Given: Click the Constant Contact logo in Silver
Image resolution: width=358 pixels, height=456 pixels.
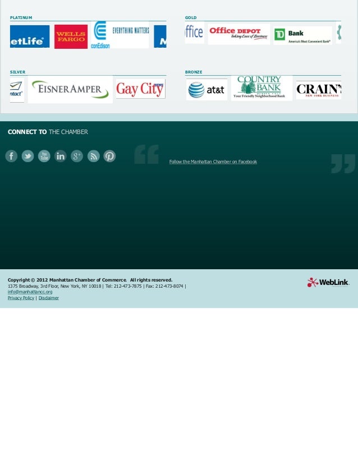Looking at the screenshot, I should (17, 90).
